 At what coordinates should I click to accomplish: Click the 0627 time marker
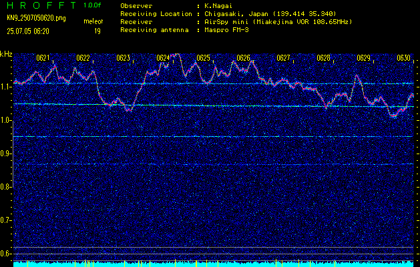(283, 58)
